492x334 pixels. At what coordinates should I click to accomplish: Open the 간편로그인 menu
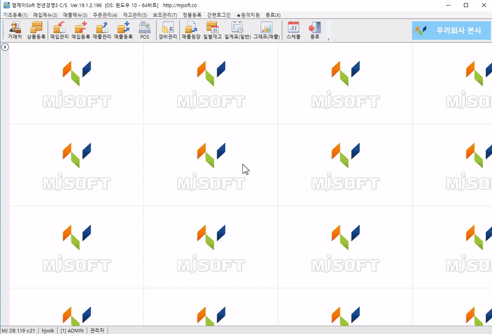point(219,15)
